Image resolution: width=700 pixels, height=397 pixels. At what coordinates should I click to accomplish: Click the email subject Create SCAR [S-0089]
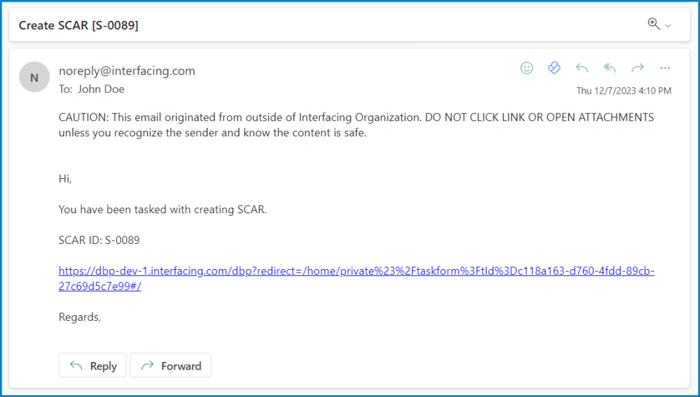[78, 25]
